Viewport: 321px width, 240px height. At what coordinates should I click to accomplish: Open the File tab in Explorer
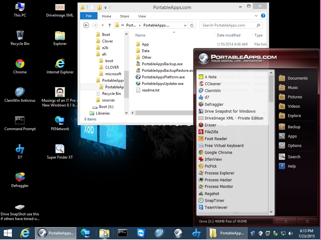[x=89, y=16]
